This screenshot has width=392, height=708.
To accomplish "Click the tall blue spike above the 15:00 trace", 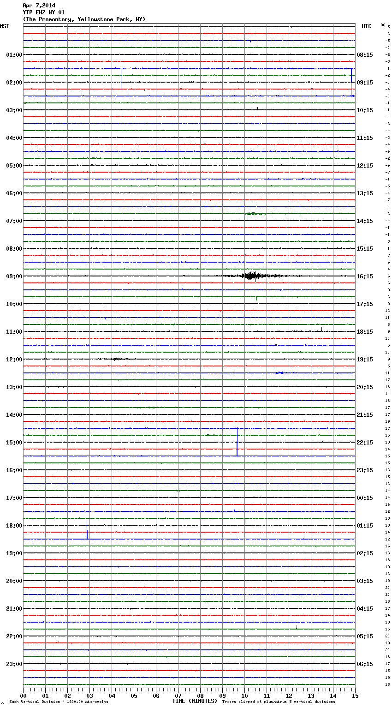I will point(237,442).
